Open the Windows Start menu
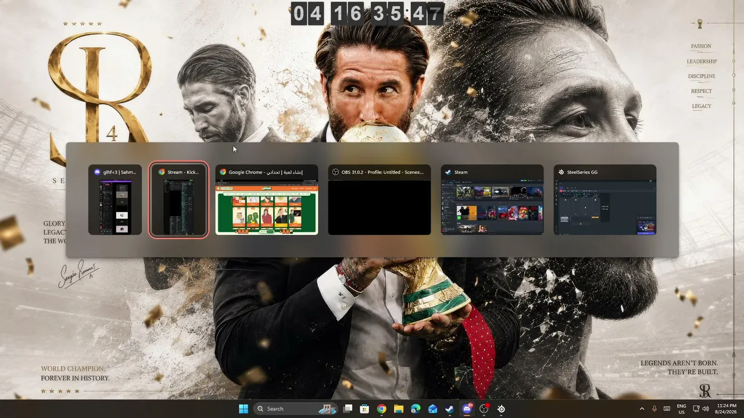The width and height of the screenshot is (744, 418). [x=244, y=409]
